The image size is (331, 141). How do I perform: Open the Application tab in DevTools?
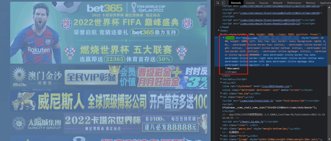(x=325, y=3)
